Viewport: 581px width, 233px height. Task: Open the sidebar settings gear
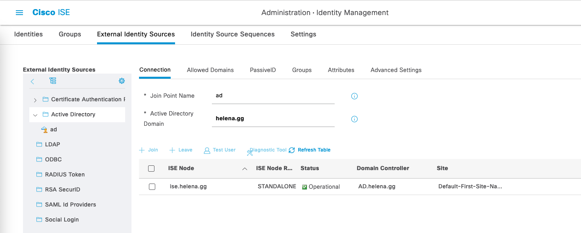122,81
